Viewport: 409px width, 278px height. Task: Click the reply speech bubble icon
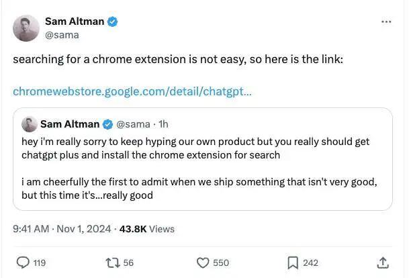click(x=23, y=263)
